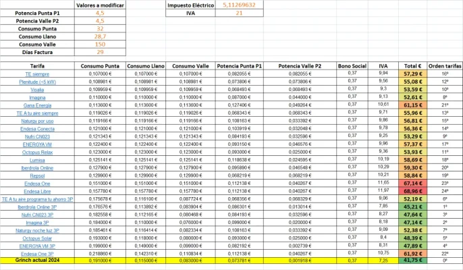Select Endesa One 3P Consumo Punta 0,218860 €
This screenshot has height=270, width=463.
click(x=100, y=254)
